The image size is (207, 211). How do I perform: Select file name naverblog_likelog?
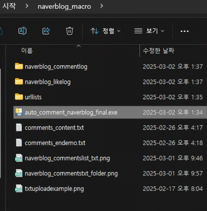click(48, 82)
